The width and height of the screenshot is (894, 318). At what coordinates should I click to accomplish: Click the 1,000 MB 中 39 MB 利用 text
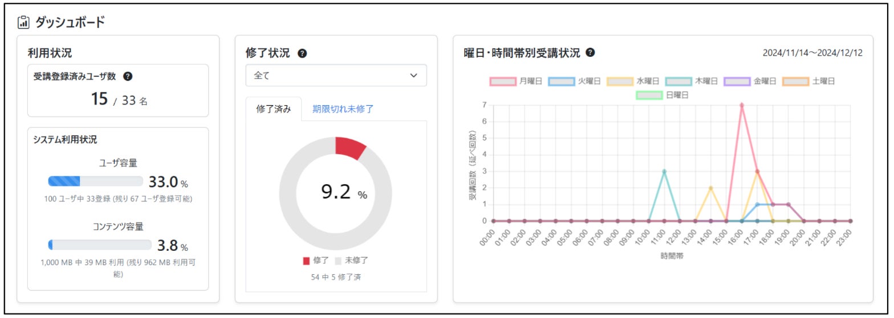pyautogui.click(x=118, y=268)
